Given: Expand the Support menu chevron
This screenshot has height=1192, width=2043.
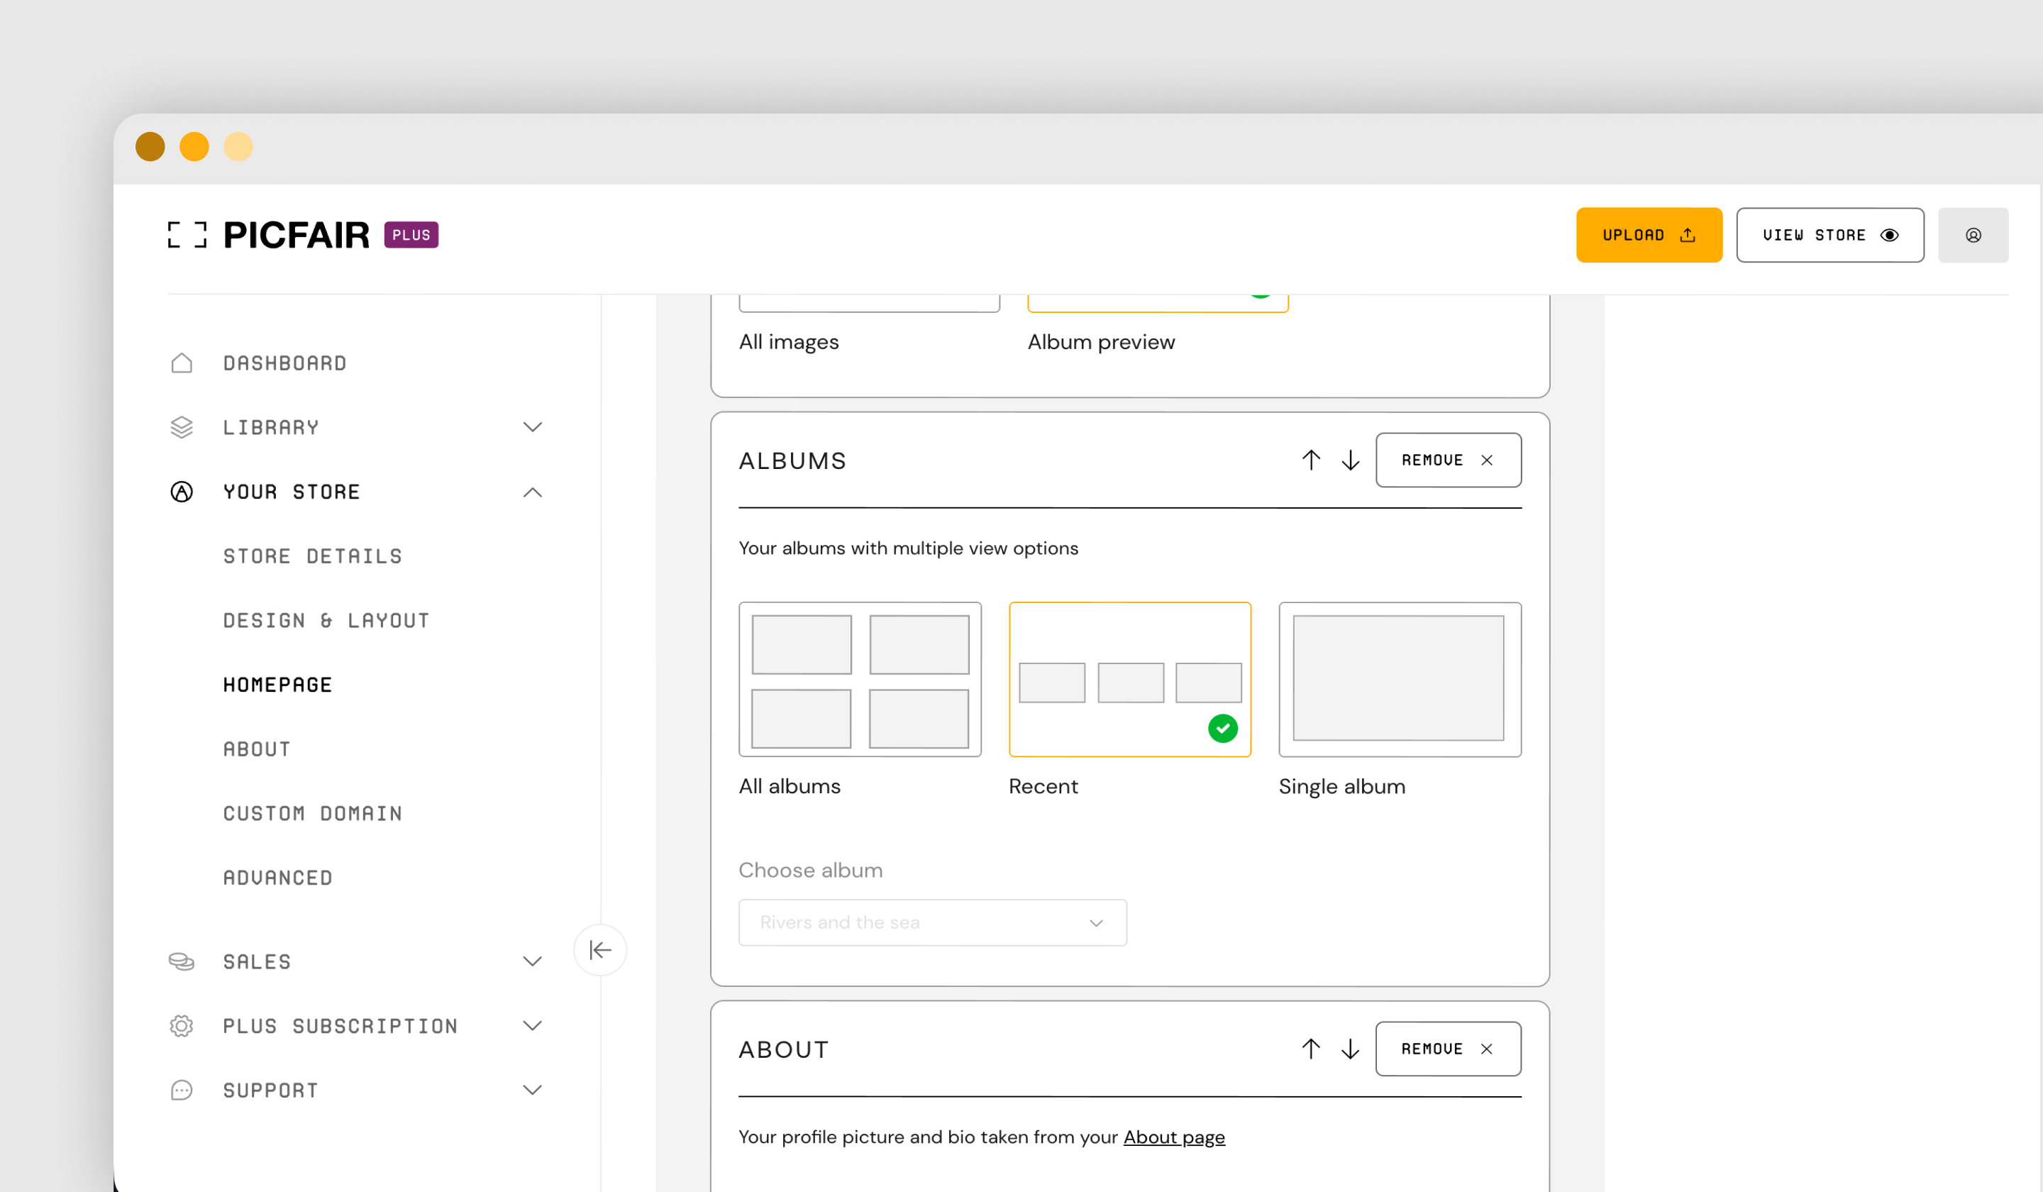Looking at the screenshot, I should pyautogui.click(x=532, y=1090).
